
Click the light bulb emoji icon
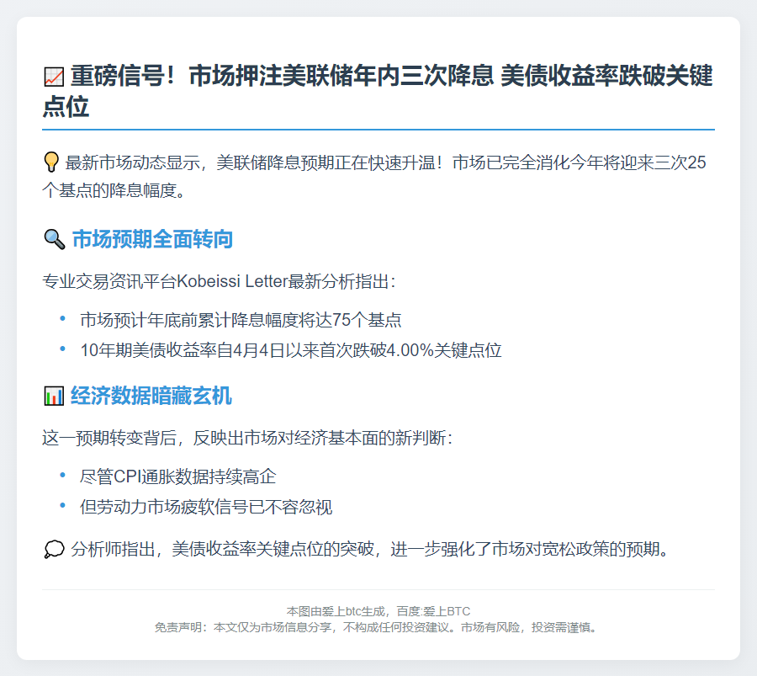(x=51, y=162)
